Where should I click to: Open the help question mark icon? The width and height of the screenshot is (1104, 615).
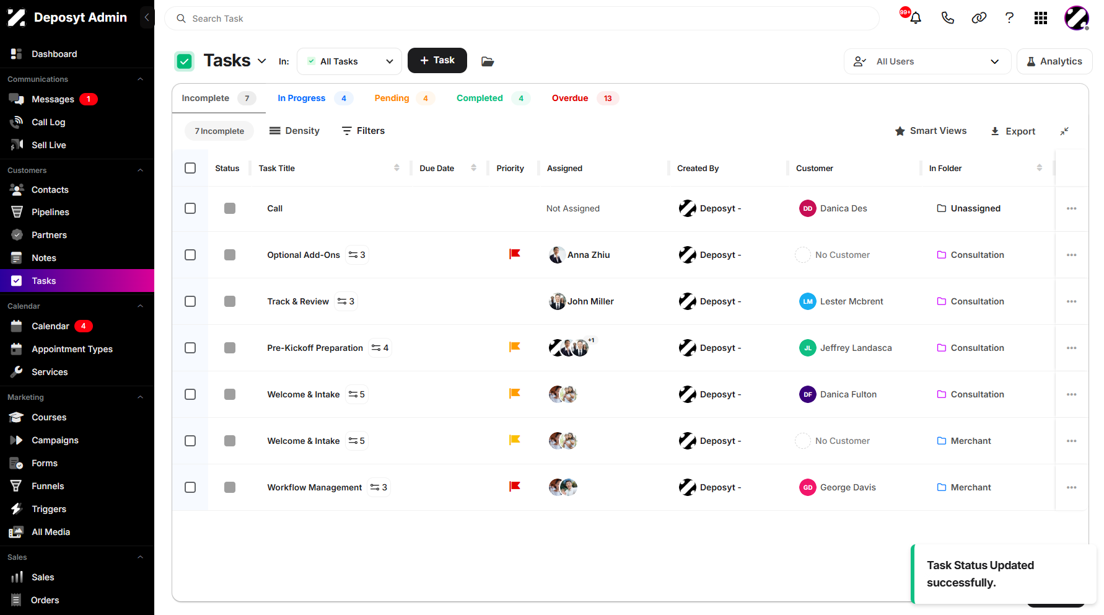1009,18
